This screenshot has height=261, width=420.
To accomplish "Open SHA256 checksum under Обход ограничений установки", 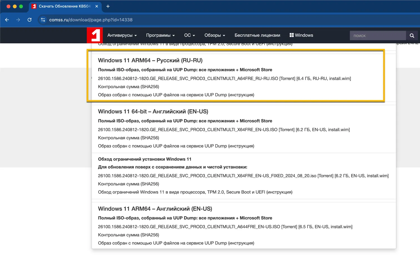I will 129,184.
